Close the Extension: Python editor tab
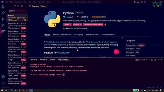164x92 pixels. [47, 6]
